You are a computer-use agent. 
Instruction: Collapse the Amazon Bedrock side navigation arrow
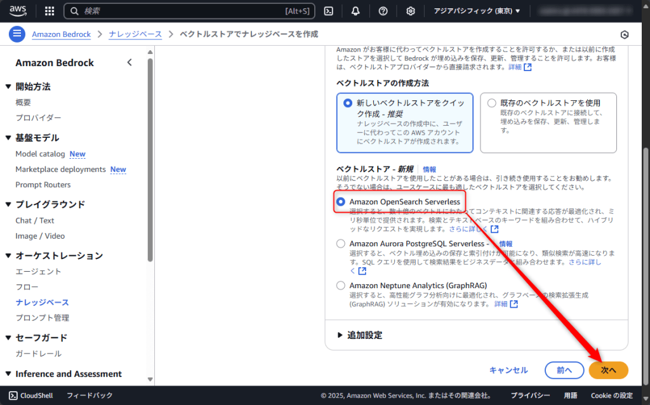(x=129, y=63)
